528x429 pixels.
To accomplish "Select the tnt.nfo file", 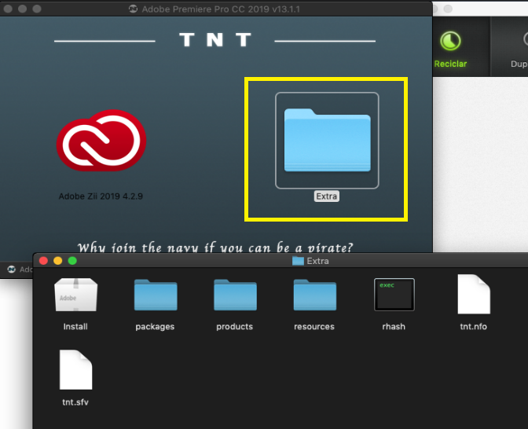I will (474, 295).
